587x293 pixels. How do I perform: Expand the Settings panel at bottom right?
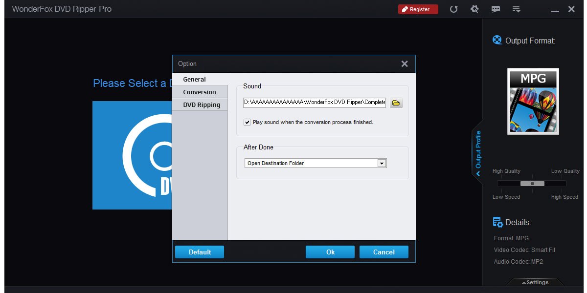point(535,282)
